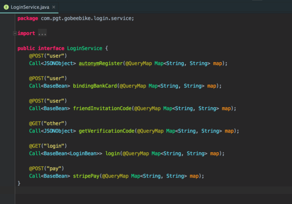292x204 pixels.
Task: Click the getVerificationCode method name
Action: tap(106, 131)
